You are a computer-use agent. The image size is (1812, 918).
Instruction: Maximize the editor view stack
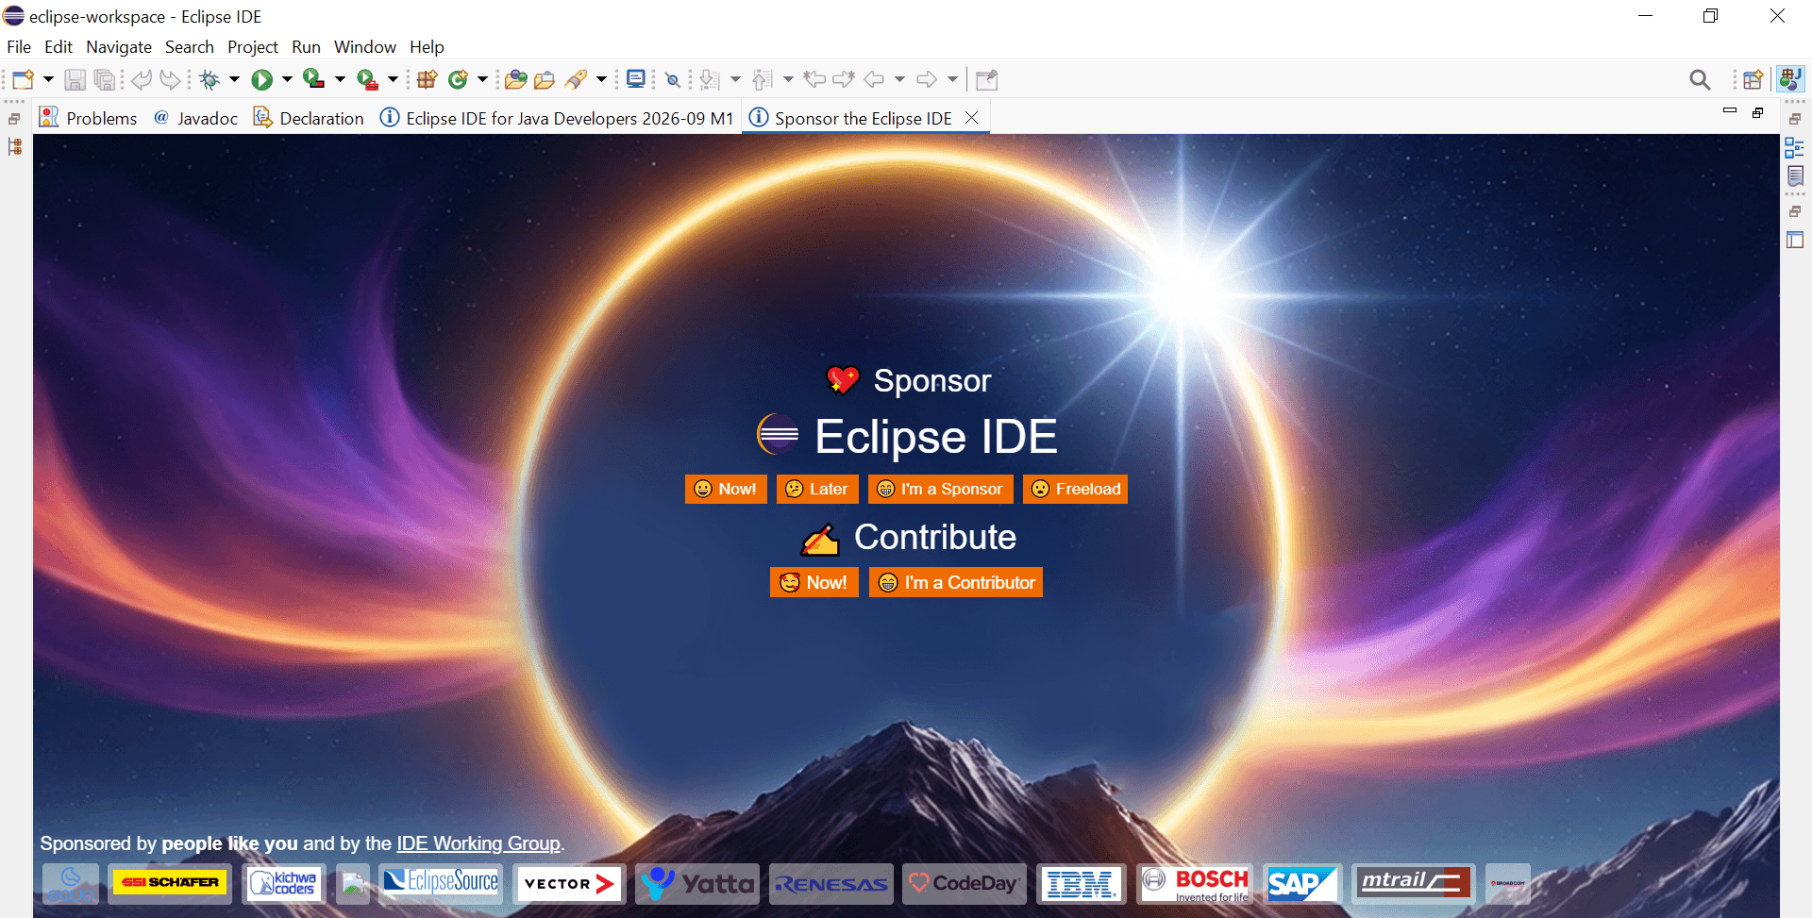point(1758,112)
